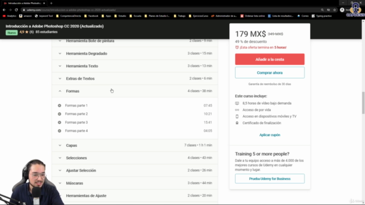Click the video icon beside 8,5 horas
Image resolution: width=365 pixels, height=205 pixels.
237,103
